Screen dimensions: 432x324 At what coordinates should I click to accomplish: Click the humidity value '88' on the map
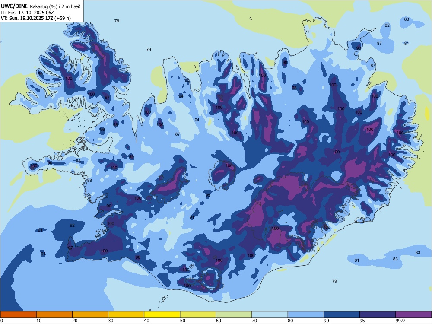[89, 181]
